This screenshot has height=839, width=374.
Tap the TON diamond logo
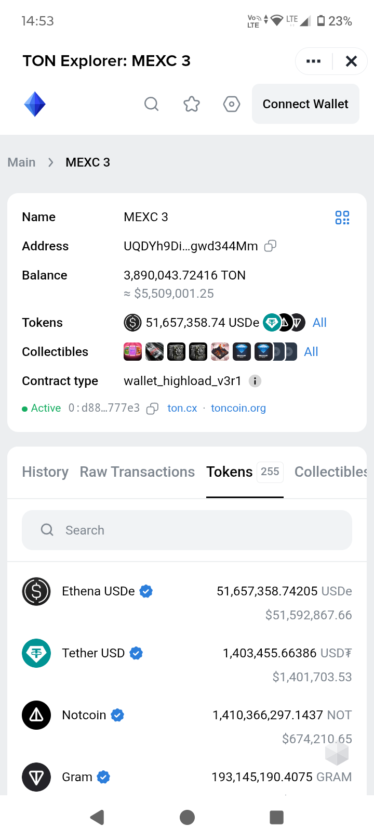point(35,104)
